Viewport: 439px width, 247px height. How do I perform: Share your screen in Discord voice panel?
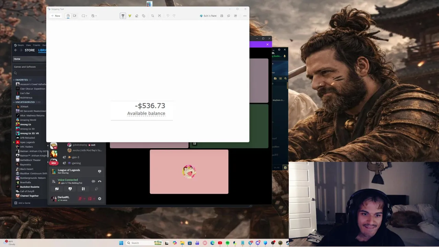pos(70,189)
